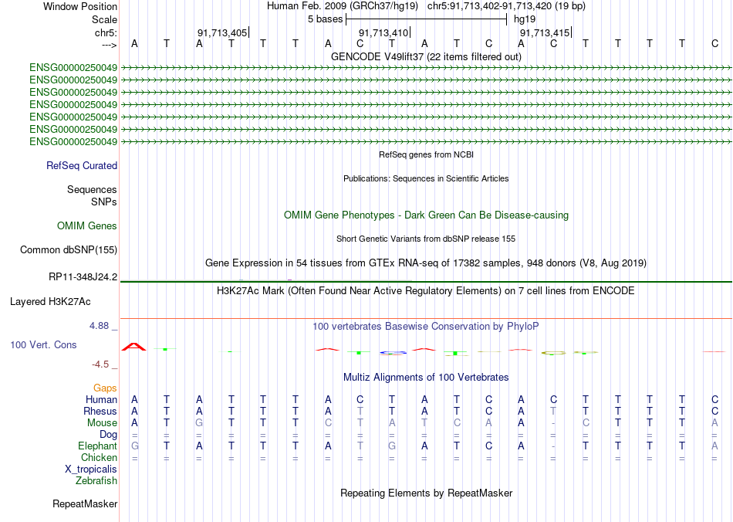Click the large red A PhyloP glyph
The width and height of the screenshot is (733, 522).
pos(134,347)
